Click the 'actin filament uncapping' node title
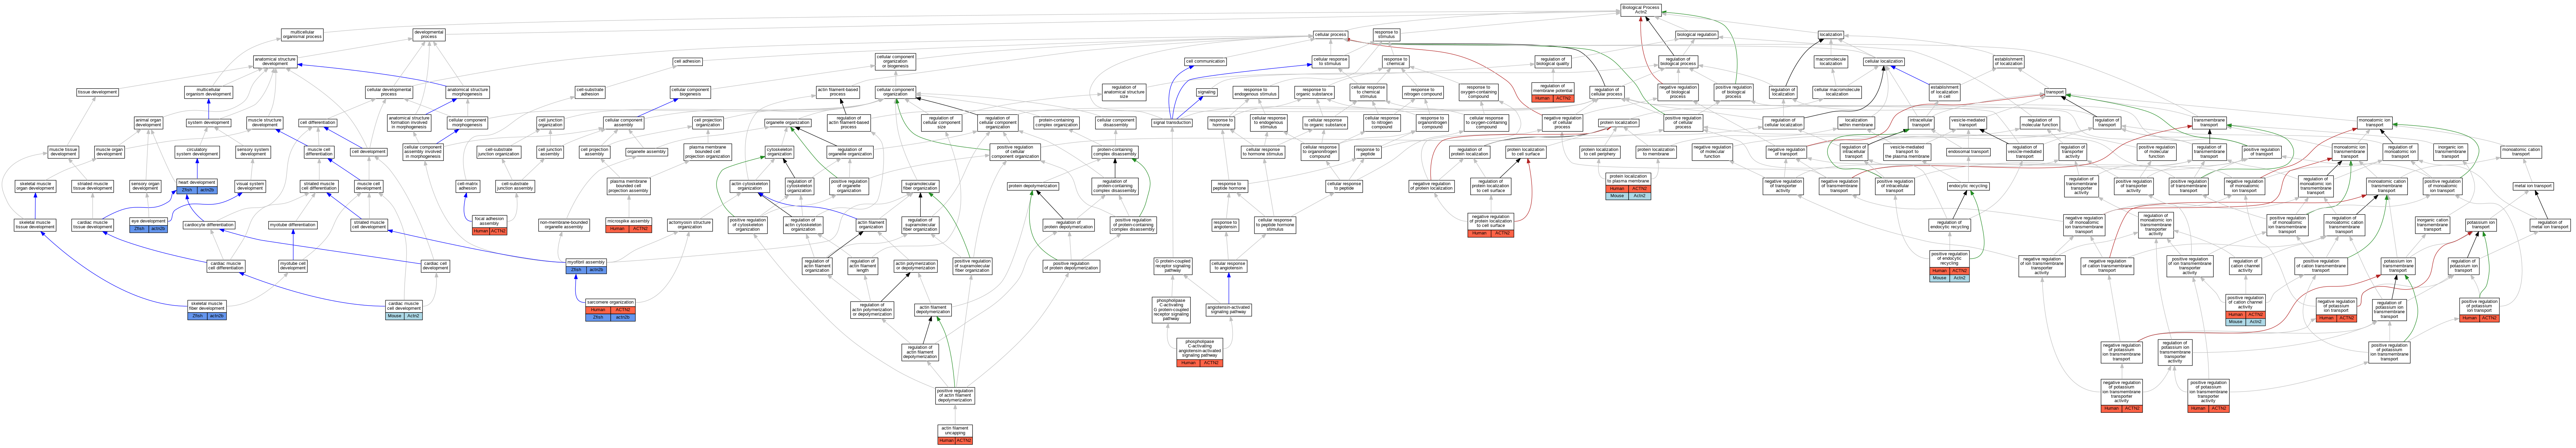Image resolution: width=2576 pixels, height=448 pixels. click(955, 431)
